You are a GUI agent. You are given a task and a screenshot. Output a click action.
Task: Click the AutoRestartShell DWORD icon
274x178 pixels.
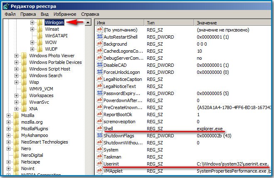[99, 37]
